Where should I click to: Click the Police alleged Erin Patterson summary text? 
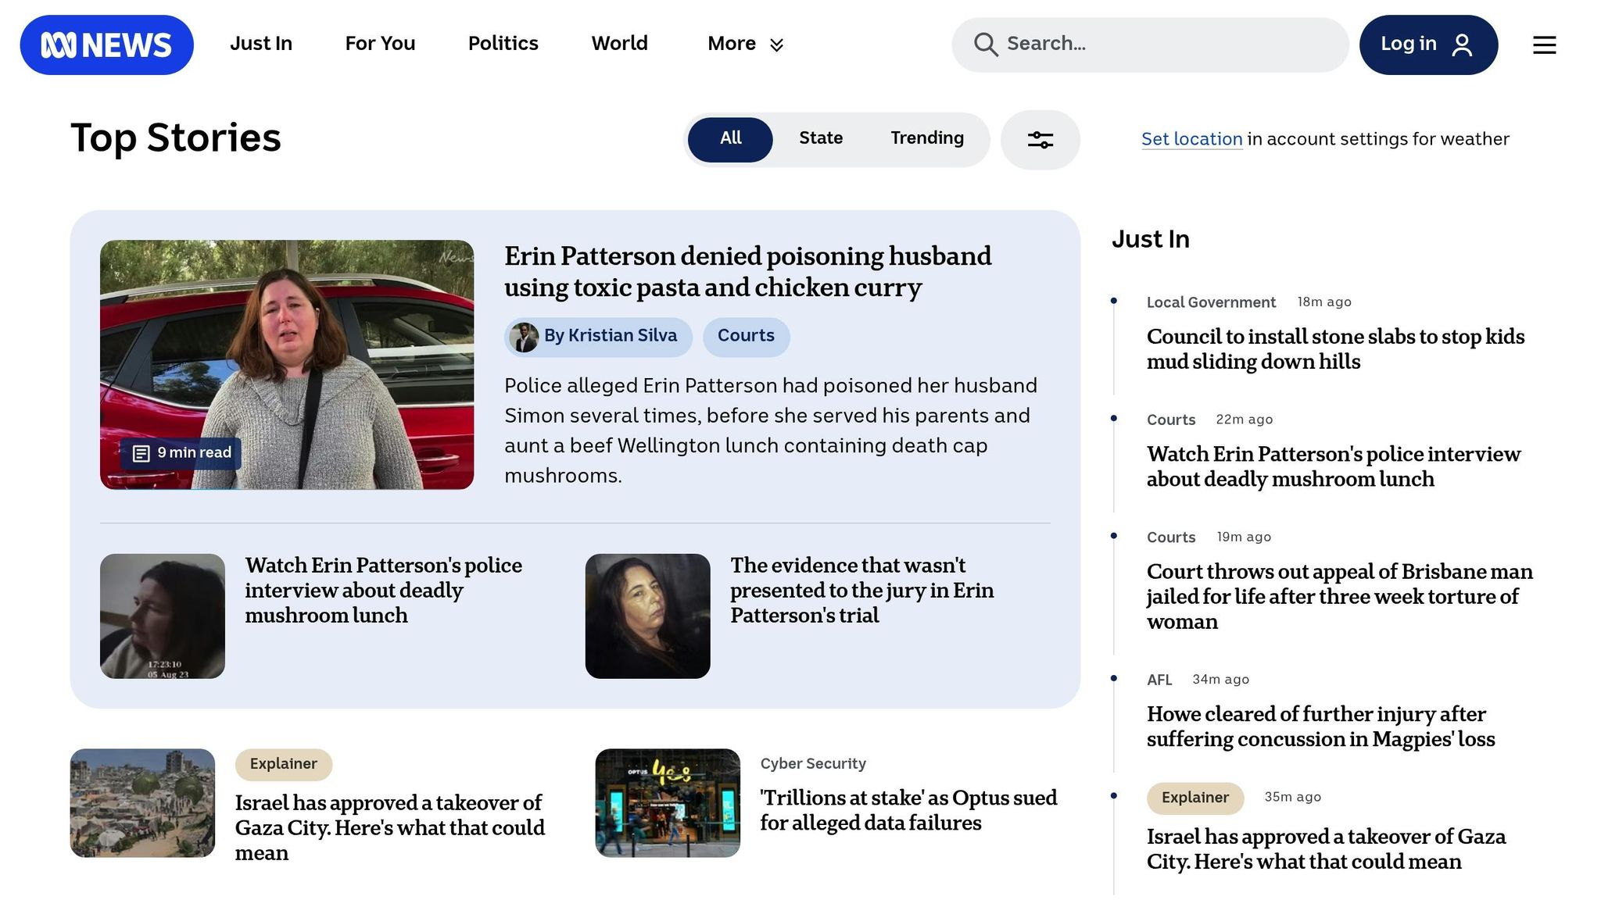tap(771, 430)
